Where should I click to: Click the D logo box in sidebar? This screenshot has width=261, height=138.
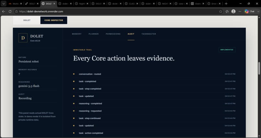(x=23, y=38)
